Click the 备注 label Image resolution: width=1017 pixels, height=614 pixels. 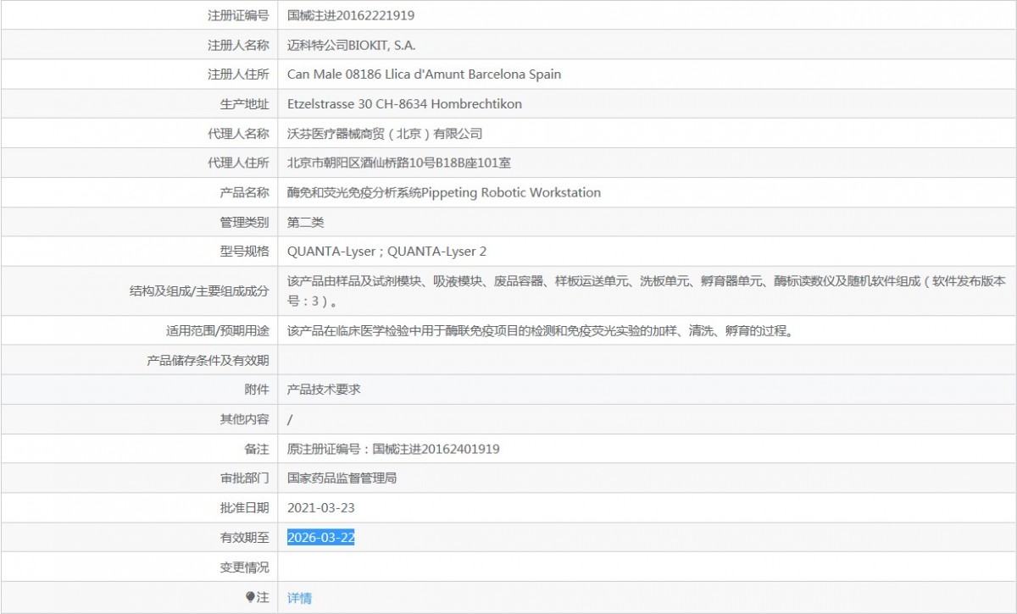pyautogui.click(x=257, y=449)
